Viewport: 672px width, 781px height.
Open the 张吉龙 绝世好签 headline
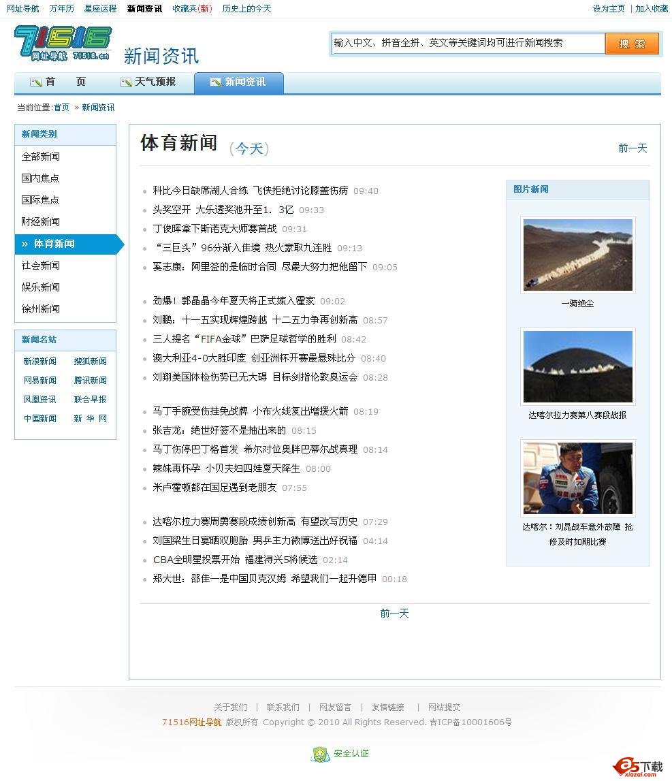tap(219, 430)
